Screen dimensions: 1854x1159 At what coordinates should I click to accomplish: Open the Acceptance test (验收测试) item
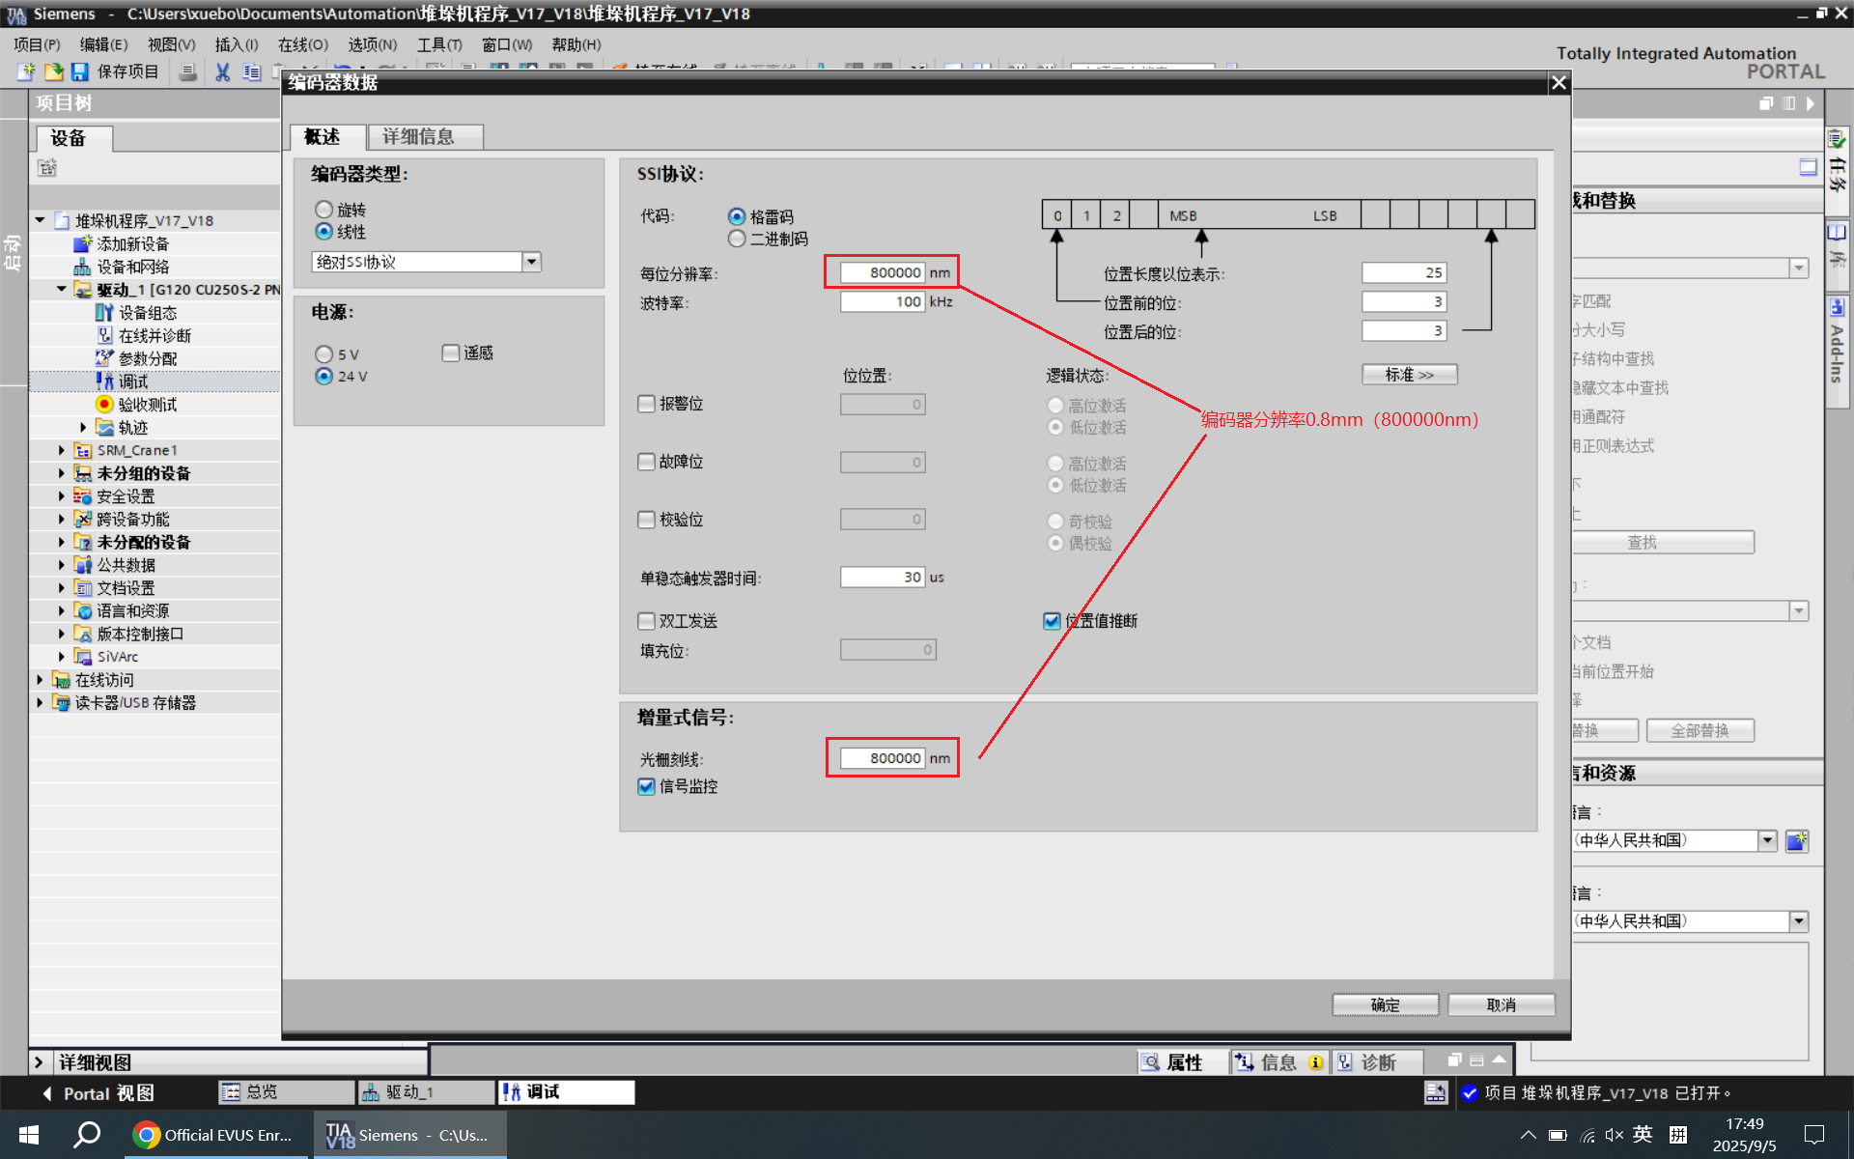[x=147, y=405]
